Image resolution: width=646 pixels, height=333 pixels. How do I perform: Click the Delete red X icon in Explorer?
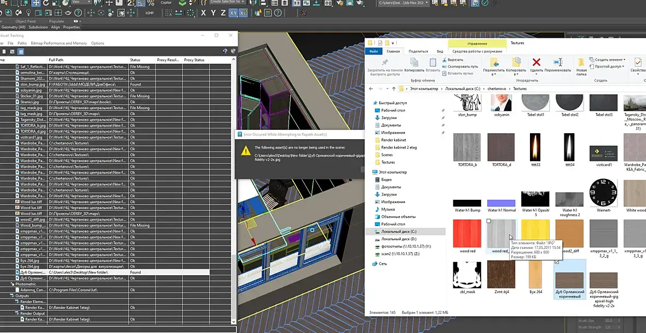point(537,62)
